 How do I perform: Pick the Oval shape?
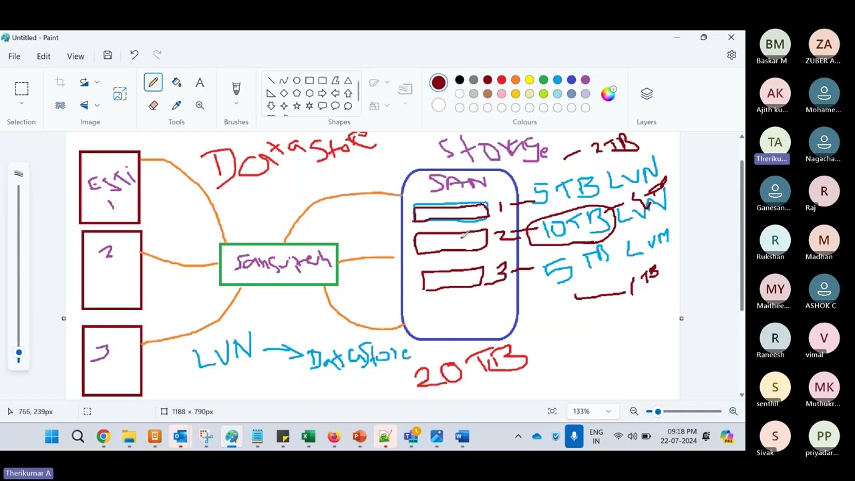297,80
